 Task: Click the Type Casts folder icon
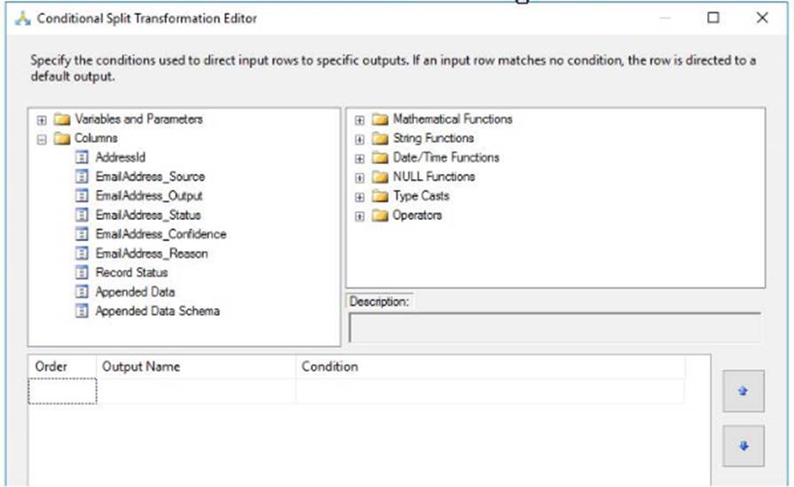(380, 196)
